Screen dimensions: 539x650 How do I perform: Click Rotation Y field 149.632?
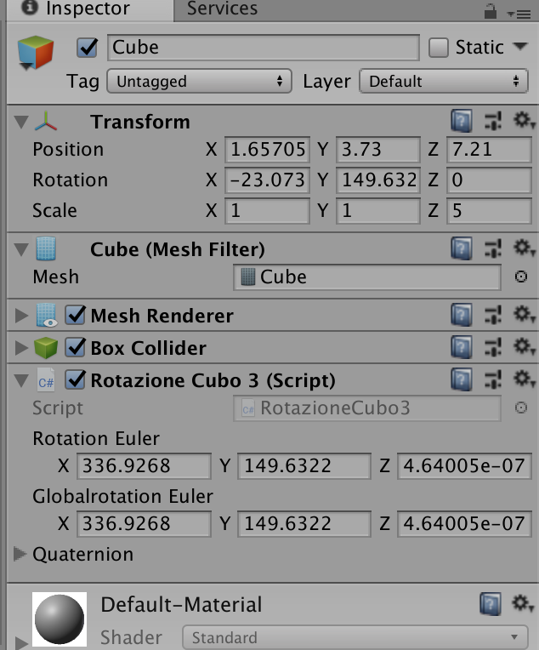(377, 180)
